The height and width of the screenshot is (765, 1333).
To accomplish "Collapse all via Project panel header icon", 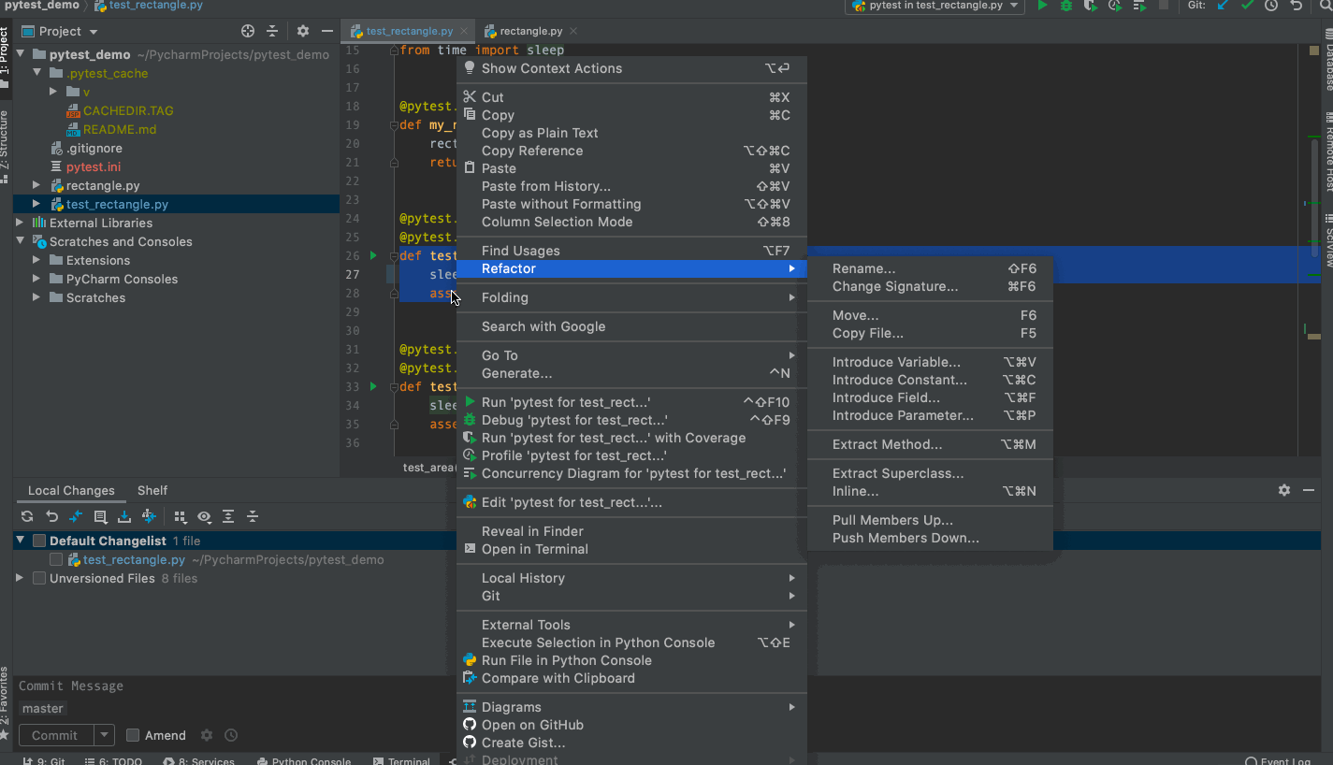I will 272,31.
